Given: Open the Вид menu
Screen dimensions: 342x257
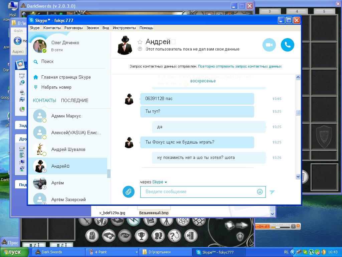Looking at the screenshot, I should [106, 28].
